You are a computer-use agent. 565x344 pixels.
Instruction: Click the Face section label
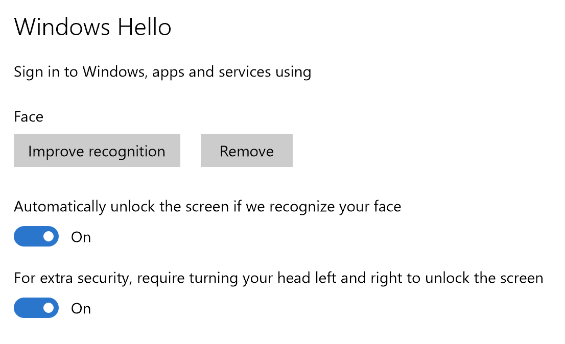(x=28, y=117)
